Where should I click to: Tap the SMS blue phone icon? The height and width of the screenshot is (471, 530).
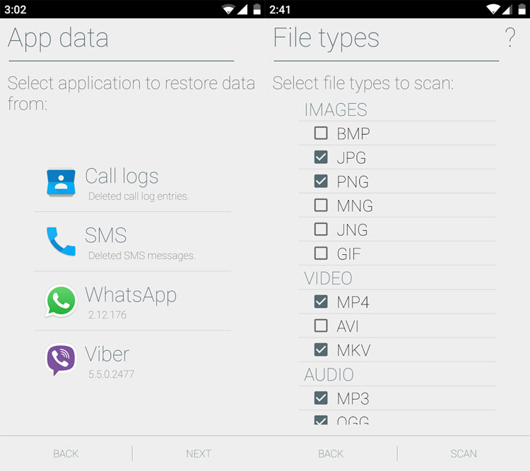61,242
